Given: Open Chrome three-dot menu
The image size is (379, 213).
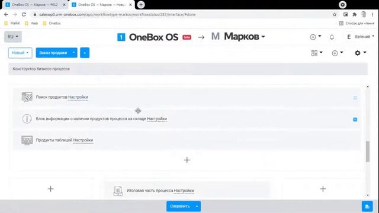Looking at the screenshot, I should (372, 14).
